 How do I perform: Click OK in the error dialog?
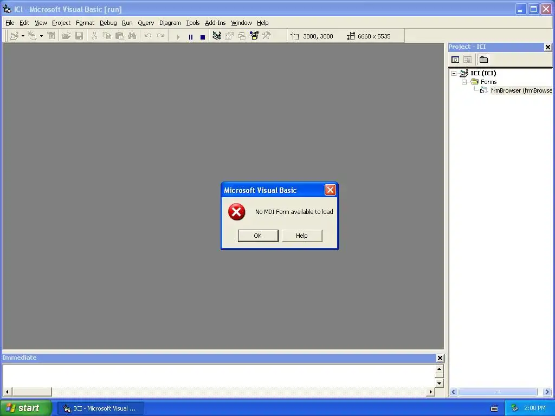click(258, 236)
